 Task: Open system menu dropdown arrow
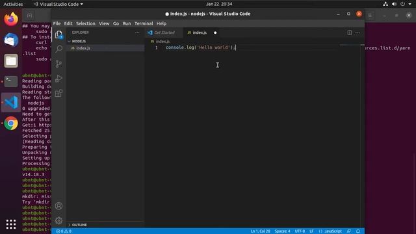point(410,4)
